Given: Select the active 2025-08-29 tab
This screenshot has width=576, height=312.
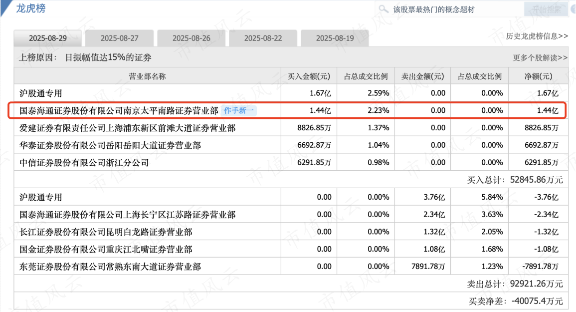Looking at the screenshot, I should tap(48, 38).
